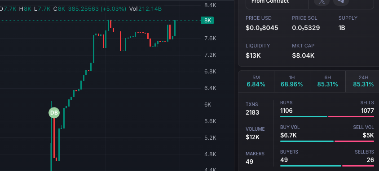The height and width of the screenshot is (171, 379).
Task: Click the Vol 212.14B chart readout
Action: pos(145,9)
